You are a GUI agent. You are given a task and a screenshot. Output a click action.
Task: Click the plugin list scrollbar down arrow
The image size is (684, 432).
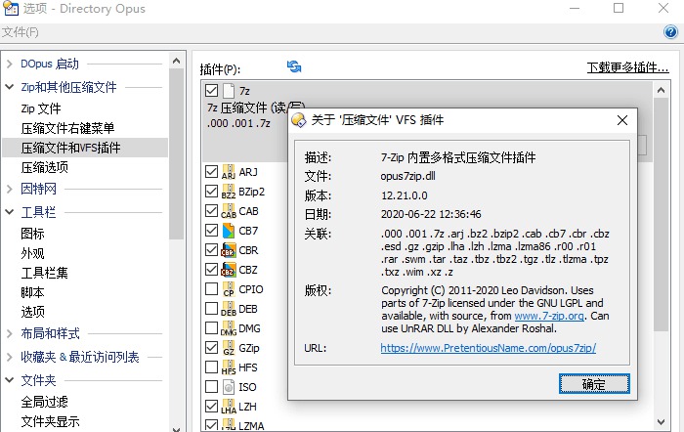coord(661,422)
